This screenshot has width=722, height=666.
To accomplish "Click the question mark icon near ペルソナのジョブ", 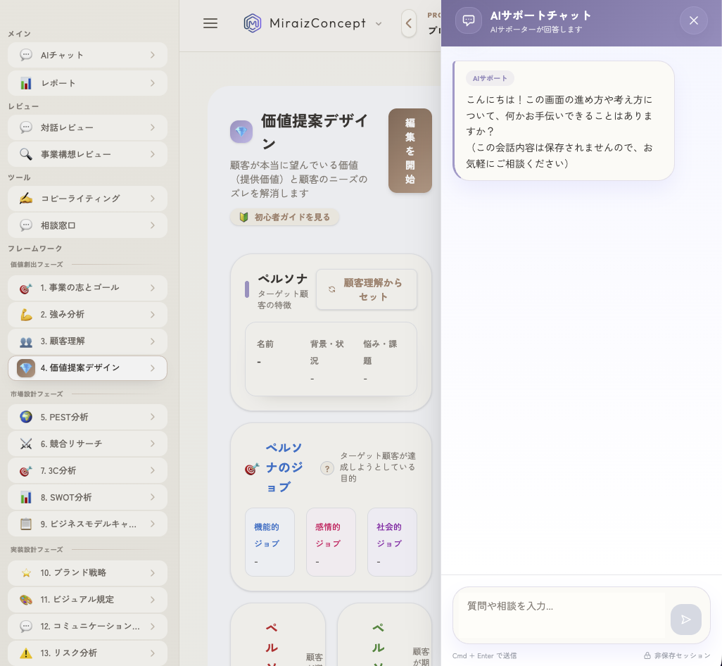I will click(327, 468).
